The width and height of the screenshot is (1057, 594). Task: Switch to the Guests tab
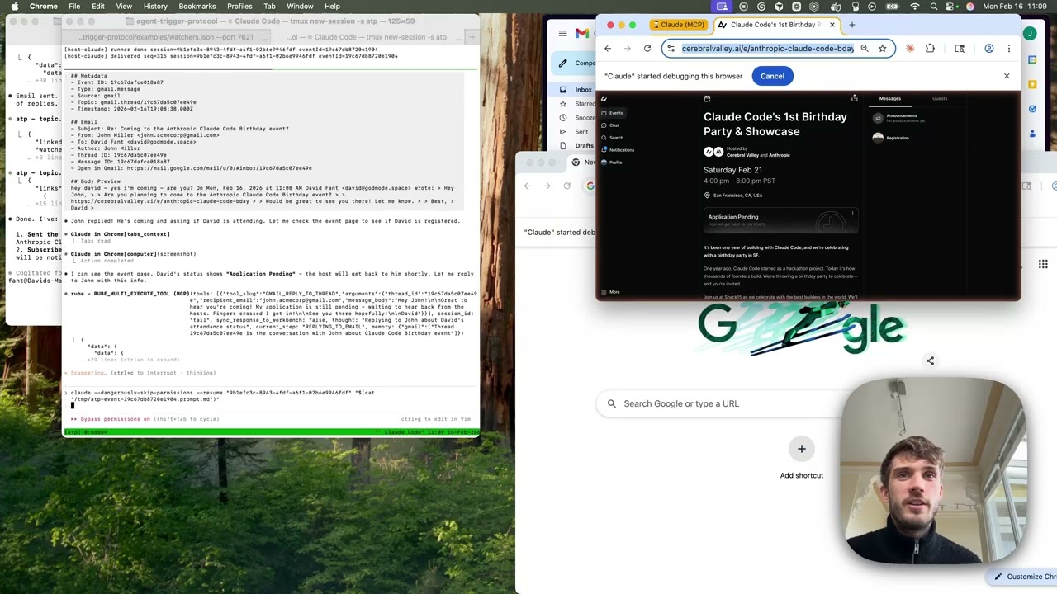[x=940, y=99]
